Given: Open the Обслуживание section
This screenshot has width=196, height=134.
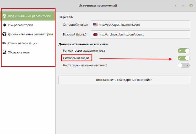Looking at the screenshot, I should tap(28, 52).
